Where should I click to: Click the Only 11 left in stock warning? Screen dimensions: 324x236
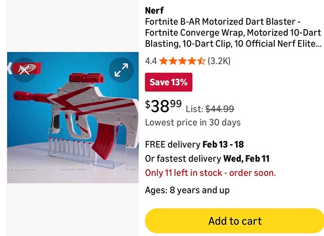click(x=210, y=173)
